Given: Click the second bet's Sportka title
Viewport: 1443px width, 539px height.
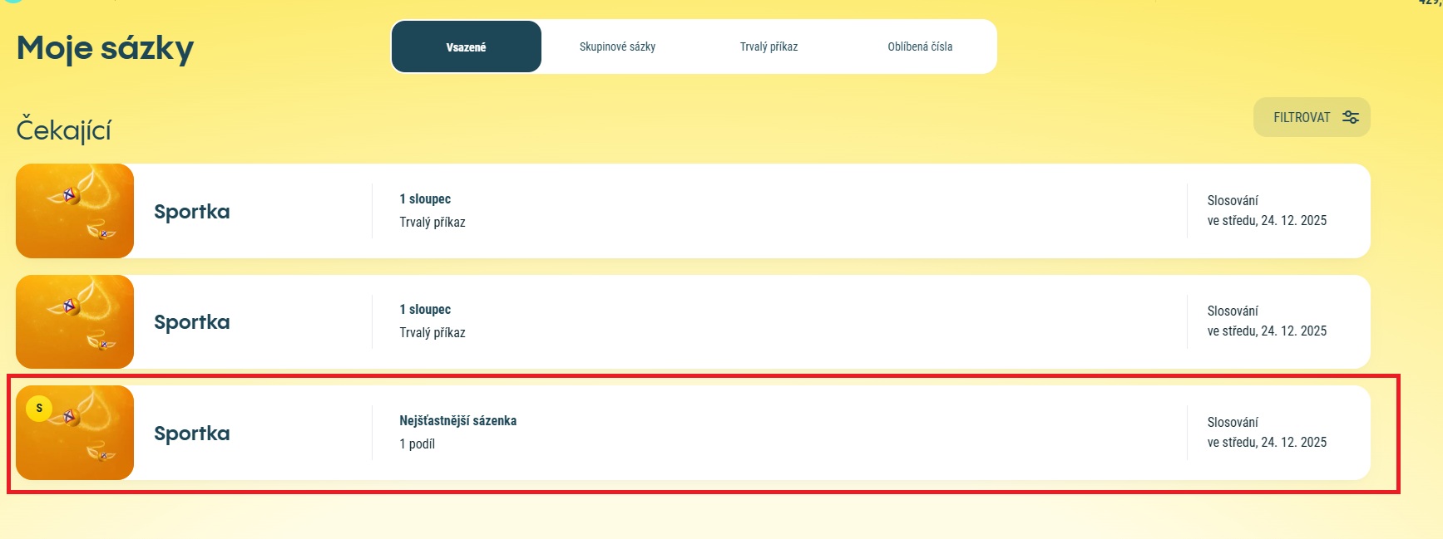Looking at the screenshot, I should pyautogui.click(x=192, y=322).
